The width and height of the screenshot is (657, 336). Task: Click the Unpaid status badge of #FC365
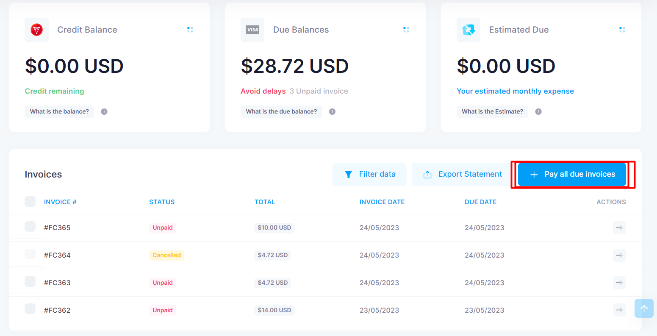tap(163, 228)
